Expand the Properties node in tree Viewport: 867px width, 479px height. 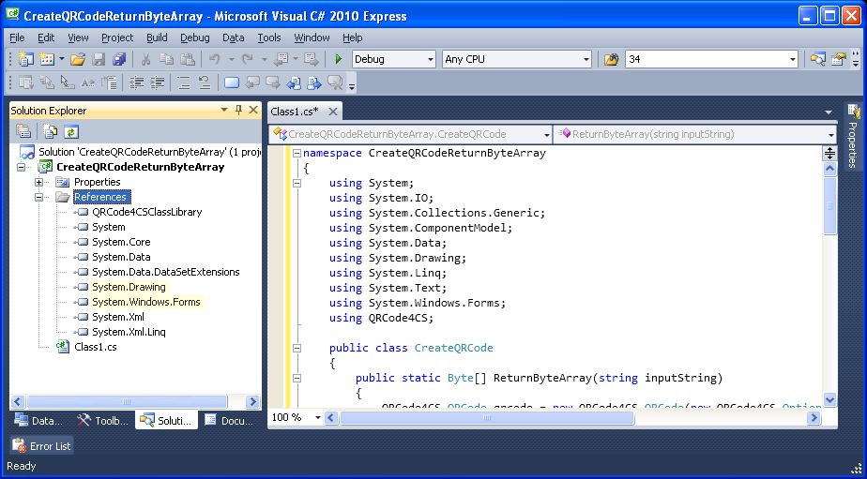pos(39,182)
